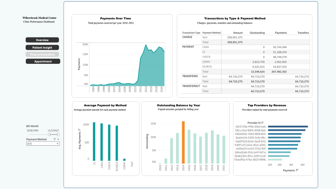
Task: Select provider f2ee2f6a-476a-3603-9848.. label
Action: [x=251, y=160]
